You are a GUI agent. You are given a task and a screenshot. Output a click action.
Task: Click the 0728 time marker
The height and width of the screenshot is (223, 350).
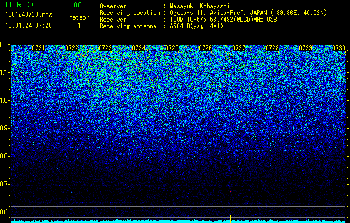tap(272, 48)
